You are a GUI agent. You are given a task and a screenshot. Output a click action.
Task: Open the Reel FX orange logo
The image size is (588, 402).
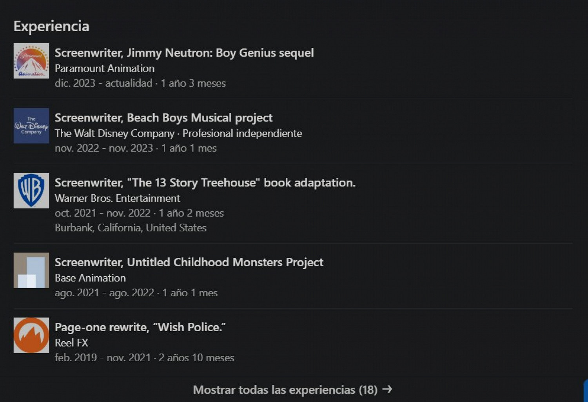31,335
